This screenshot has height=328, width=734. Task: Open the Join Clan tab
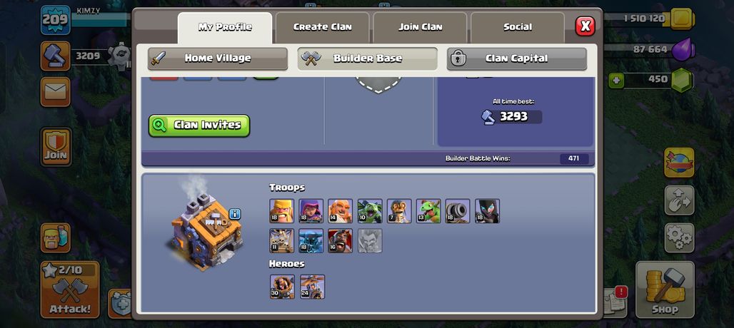click(x=421, y=27)
